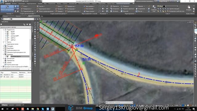Image resolution: width=197 pixels, height=111 pixels.
Task: Select the Массив (Array) tool
Action: [x=139, y=11]
